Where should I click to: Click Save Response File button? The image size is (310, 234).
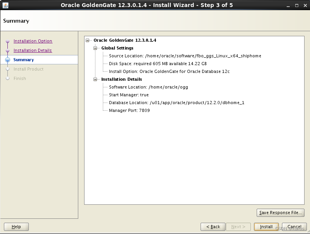(280, 213)
